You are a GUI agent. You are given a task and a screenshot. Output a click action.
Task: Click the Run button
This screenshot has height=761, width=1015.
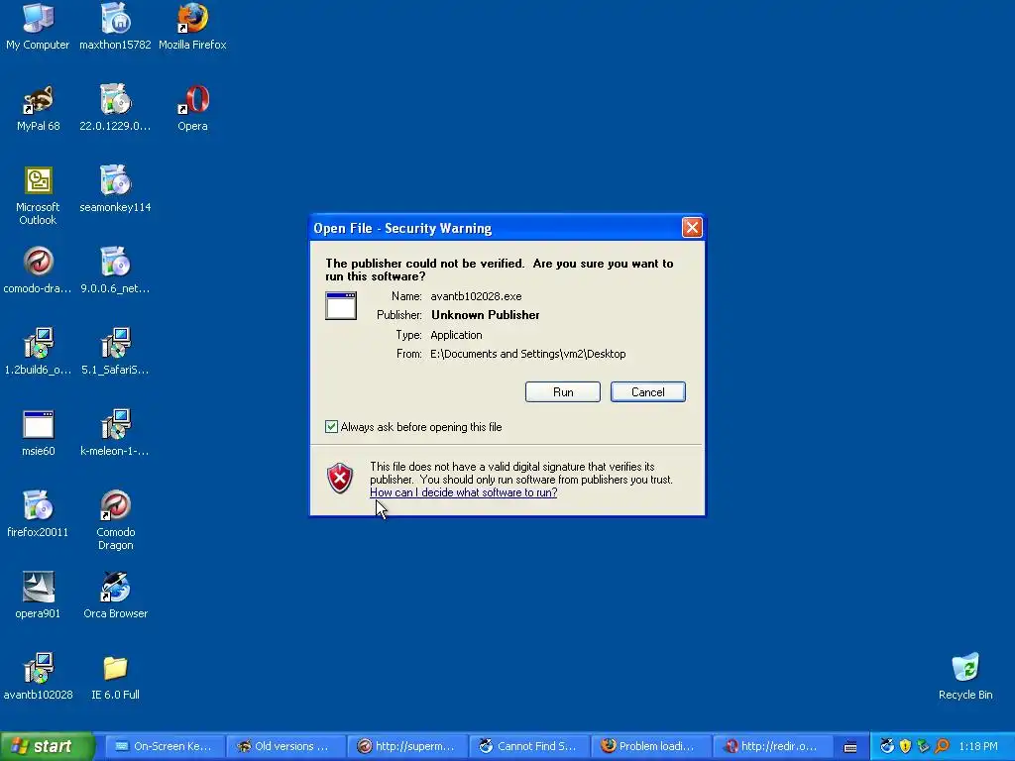[563, 392]
